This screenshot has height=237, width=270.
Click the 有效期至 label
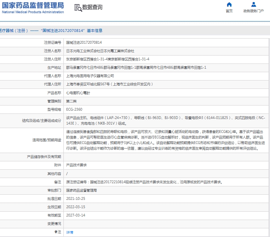click(x=54, y=215)
